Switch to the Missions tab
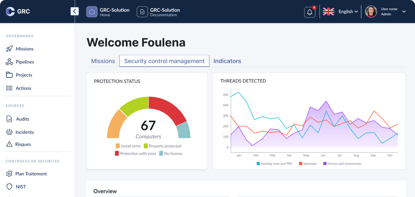Image resolution: width=415 pixels, height=197 pixels. pyautogui.click(x=103, y=61)
